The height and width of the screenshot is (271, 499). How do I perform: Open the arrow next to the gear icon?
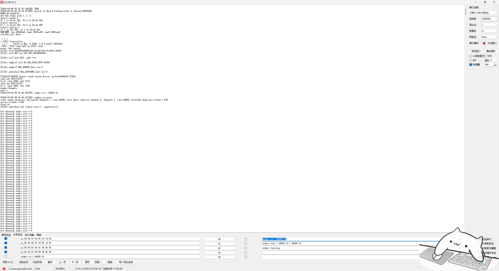click(x=9, y=269)
